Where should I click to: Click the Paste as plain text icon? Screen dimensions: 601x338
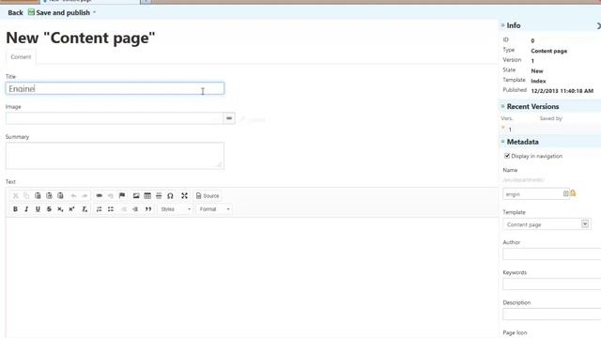(x=49, y=196)
